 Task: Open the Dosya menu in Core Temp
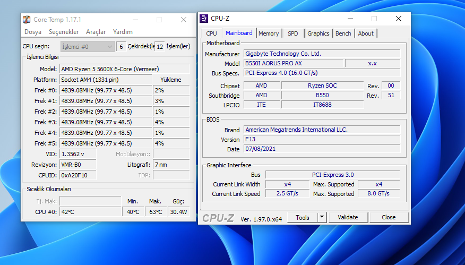tap(32, 32)
